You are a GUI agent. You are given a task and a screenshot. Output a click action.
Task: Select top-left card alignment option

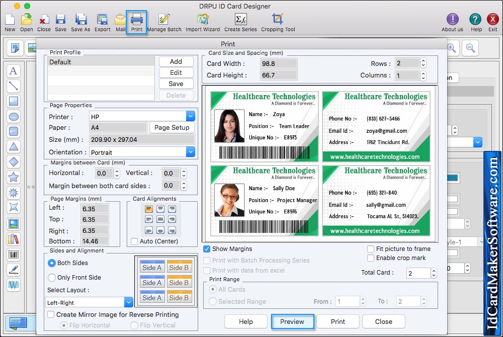point(149,209)
